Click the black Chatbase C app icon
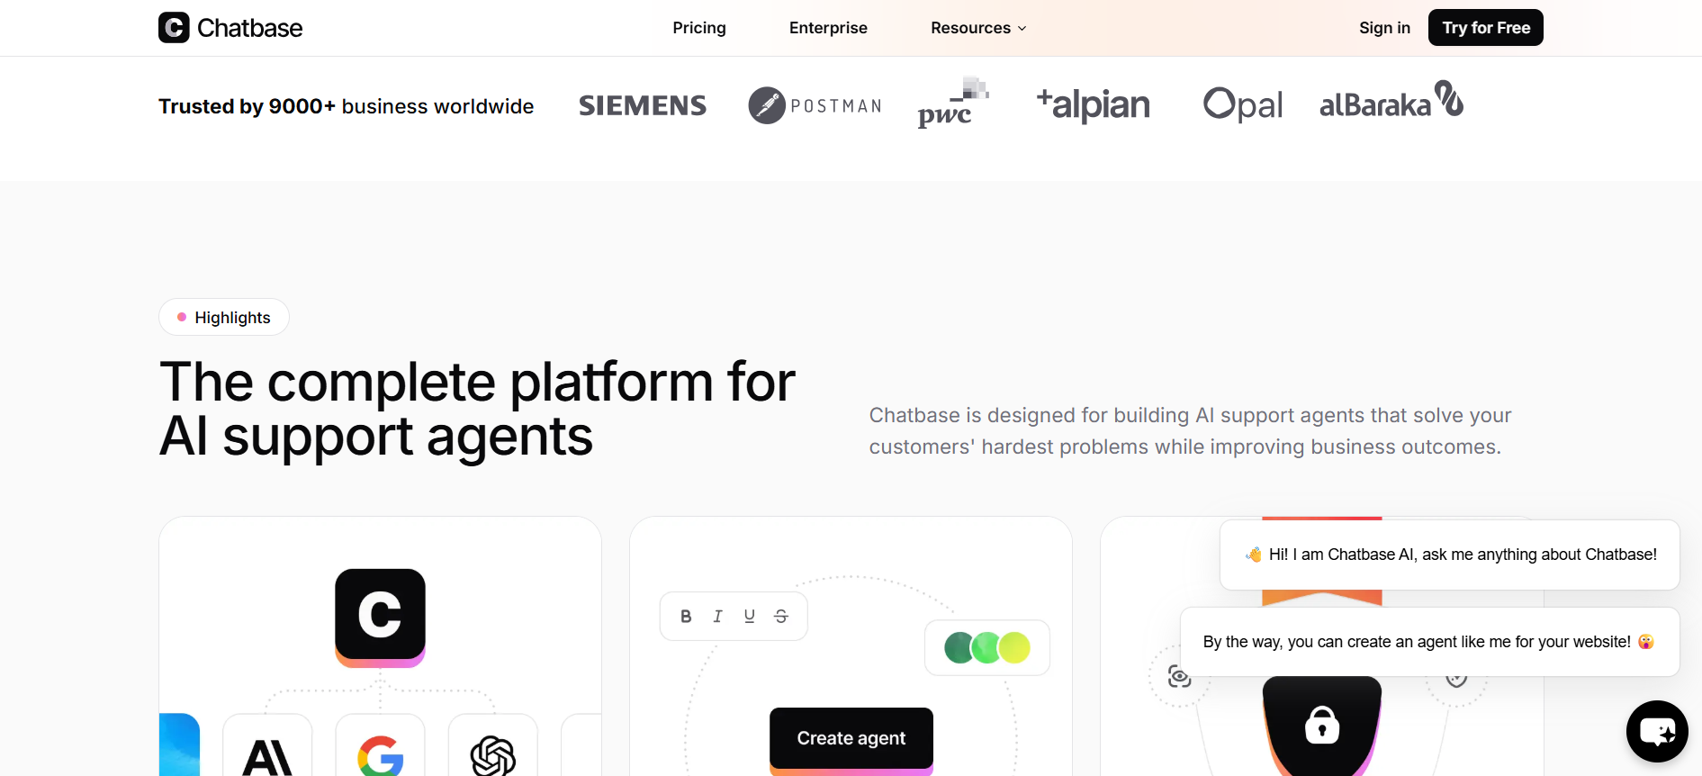Viewport: 1702px width, 776px height. click(380, 616)
